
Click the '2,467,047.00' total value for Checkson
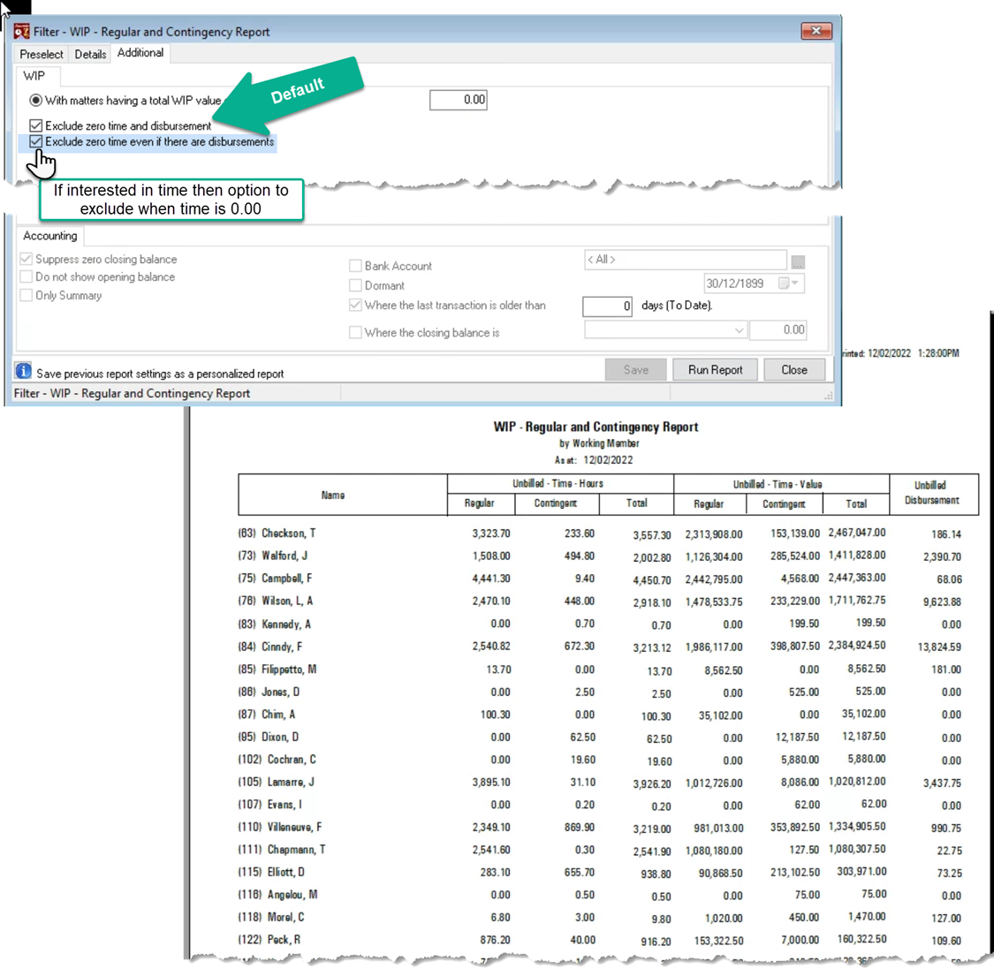click(x=856, y=533)
